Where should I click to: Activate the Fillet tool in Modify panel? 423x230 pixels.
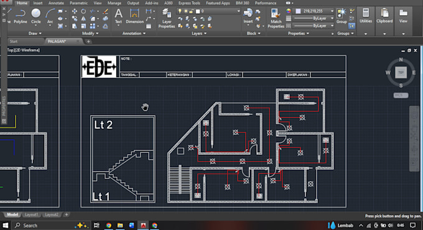(x=93, y=19)
